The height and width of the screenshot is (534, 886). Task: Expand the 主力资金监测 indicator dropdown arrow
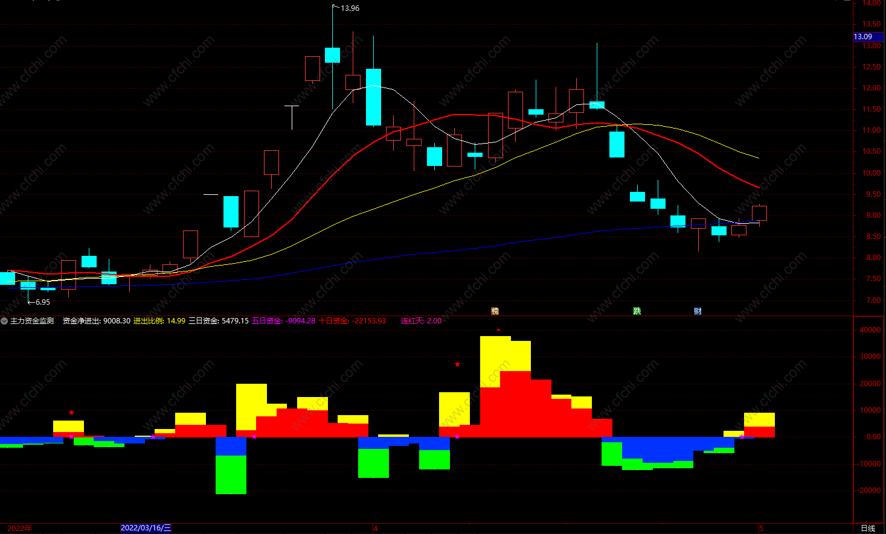coord(4,321)
